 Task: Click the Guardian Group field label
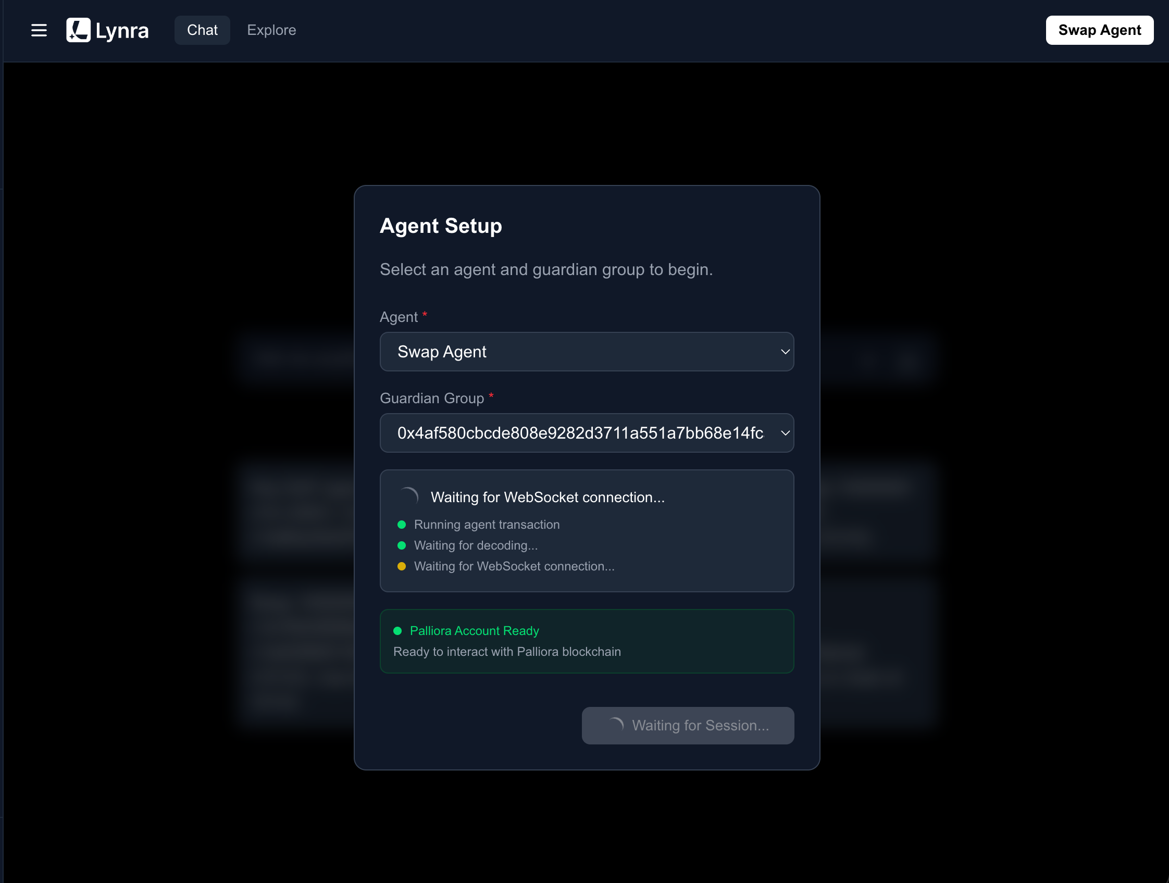pos(431,399)
